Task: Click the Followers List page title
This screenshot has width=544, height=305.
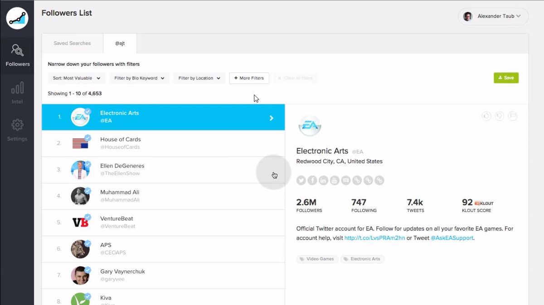Action: tap(67, 13)
